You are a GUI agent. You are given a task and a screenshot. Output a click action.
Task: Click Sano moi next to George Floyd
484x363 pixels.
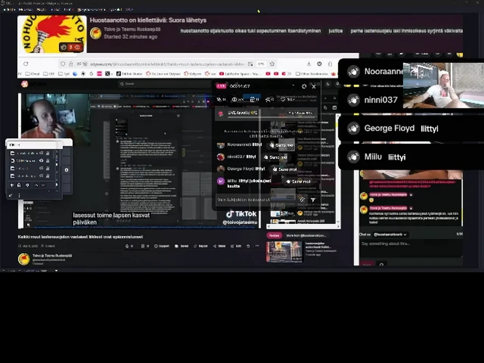coord(285,169)
